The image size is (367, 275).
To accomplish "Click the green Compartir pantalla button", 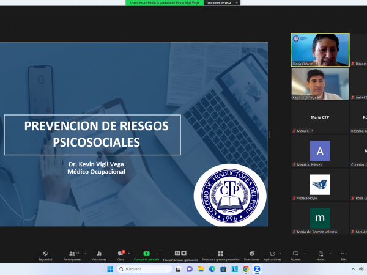I will point(146,256).
